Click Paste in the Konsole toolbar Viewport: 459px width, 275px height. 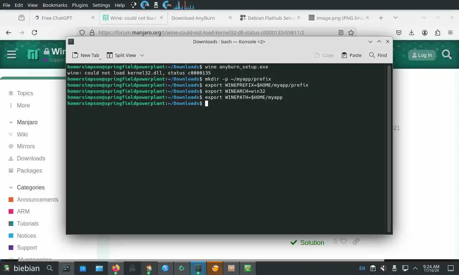point(351,55)
